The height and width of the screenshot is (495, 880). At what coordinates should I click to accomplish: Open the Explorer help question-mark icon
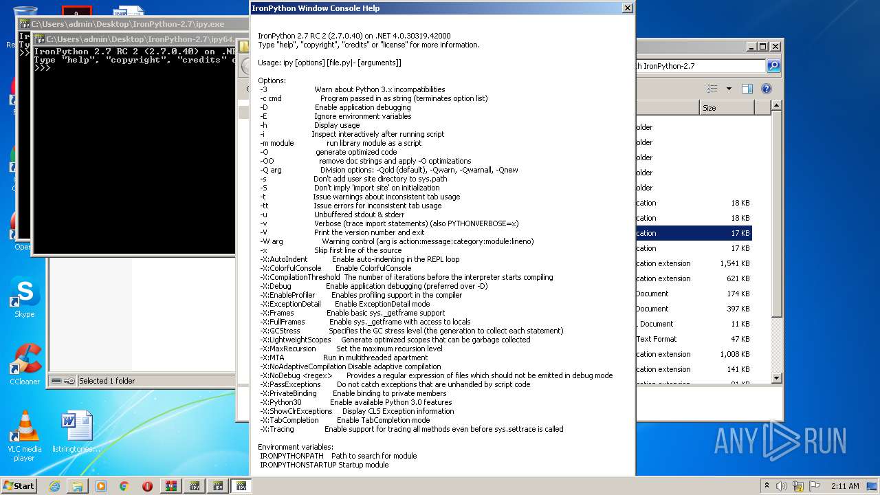pyautogui.click(x=767, y=89)
